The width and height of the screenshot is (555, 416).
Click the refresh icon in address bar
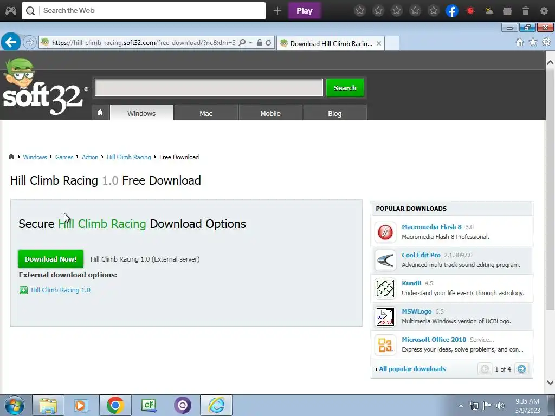pos(268,42)
